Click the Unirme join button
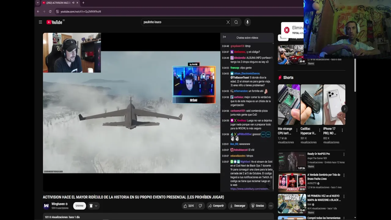 coord(79,206)
